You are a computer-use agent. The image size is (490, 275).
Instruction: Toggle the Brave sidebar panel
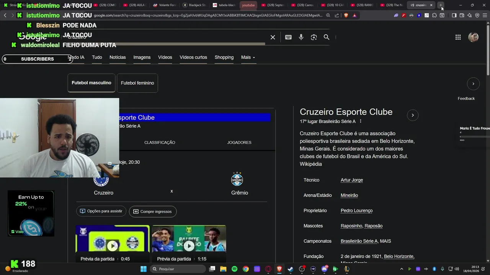pyautogui.click(x=454, y=15)
